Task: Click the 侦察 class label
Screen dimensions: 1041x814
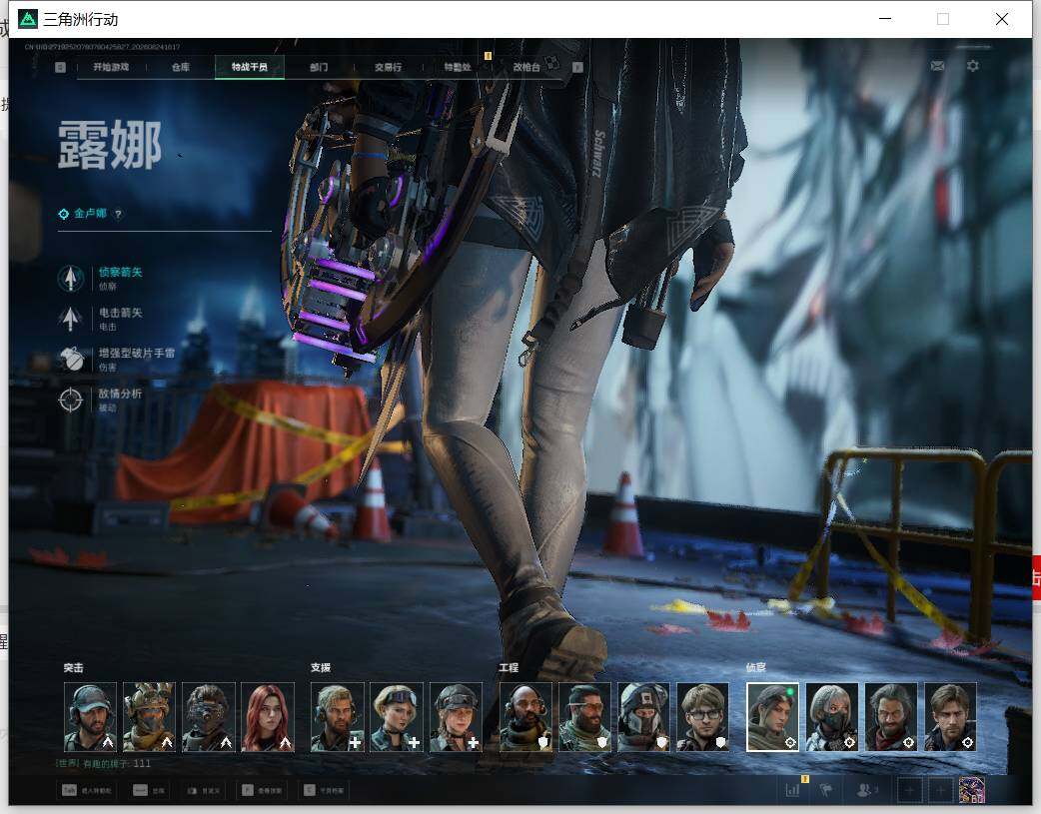Action: 756,668
